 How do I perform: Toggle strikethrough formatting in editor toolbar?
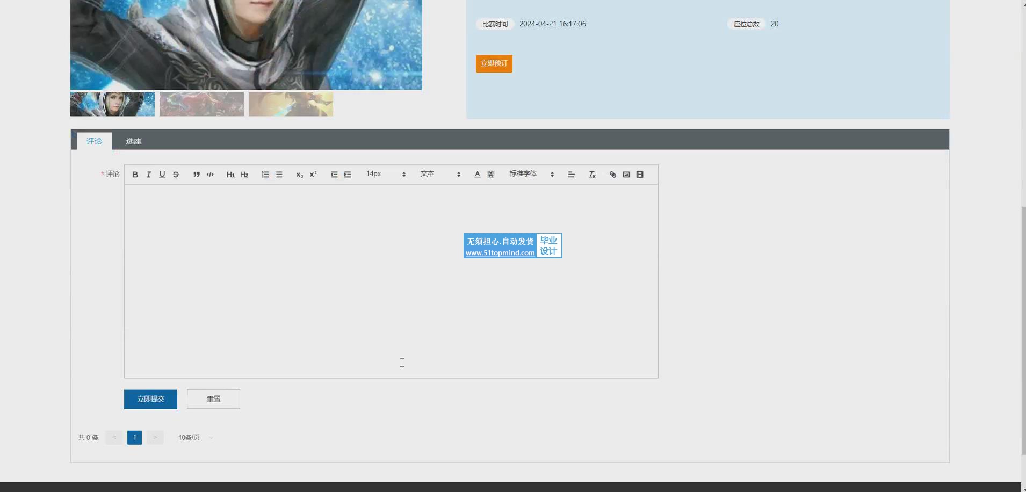pyautogui.click(x=176, y=175)
